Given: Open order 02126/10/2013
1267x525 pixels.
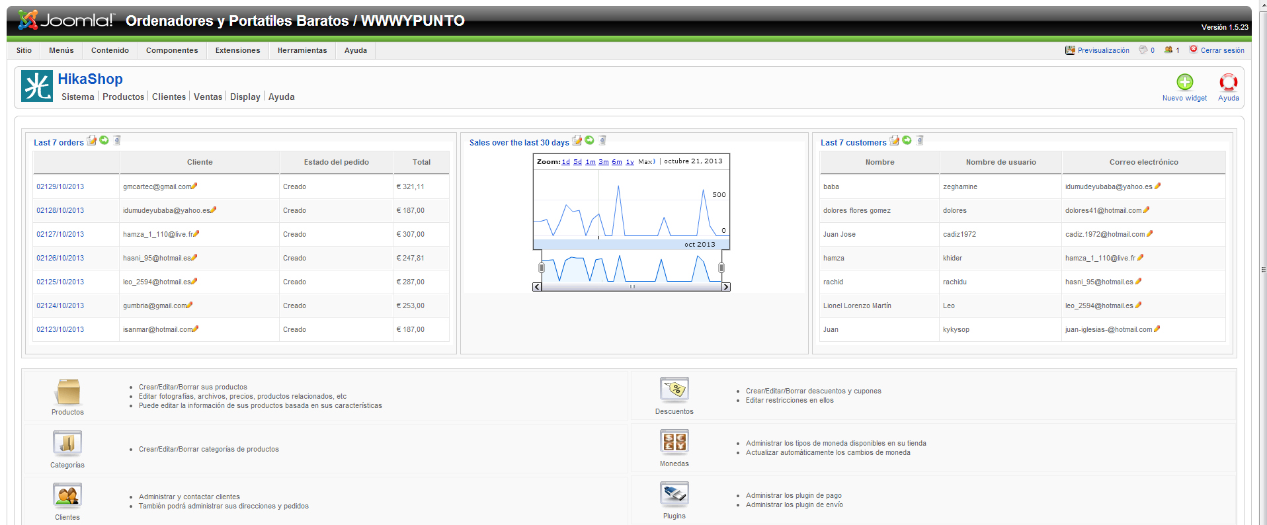Looking at the screenshot, I should click(60, 258).
